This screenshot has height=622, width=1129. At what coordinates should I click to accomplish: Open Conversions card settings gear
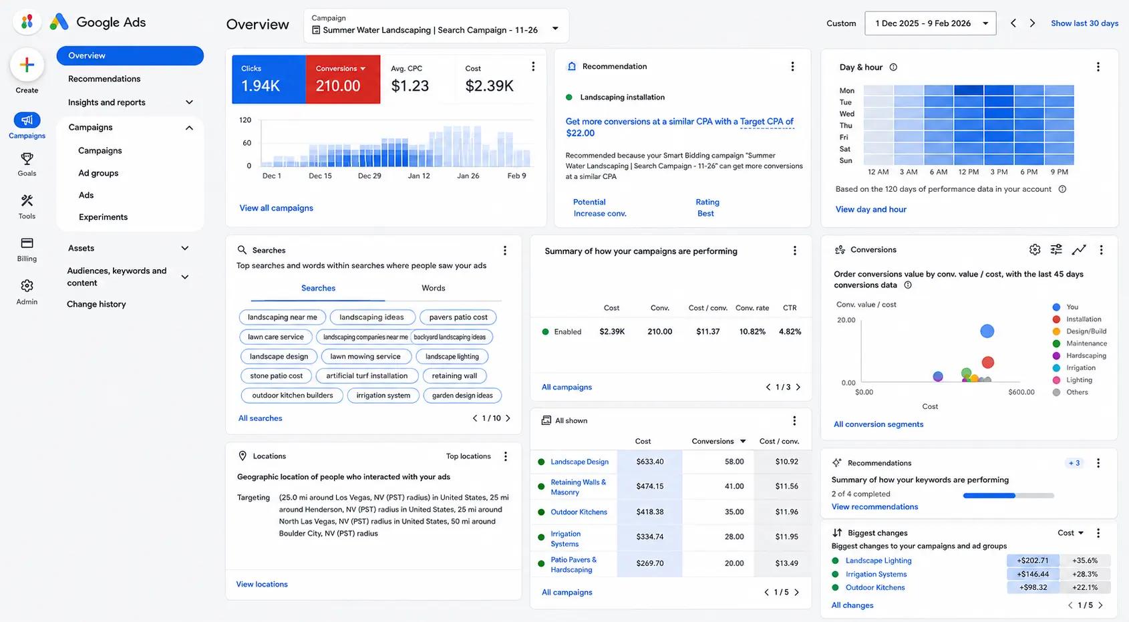pyautogui.click(x=1035, y=249)
